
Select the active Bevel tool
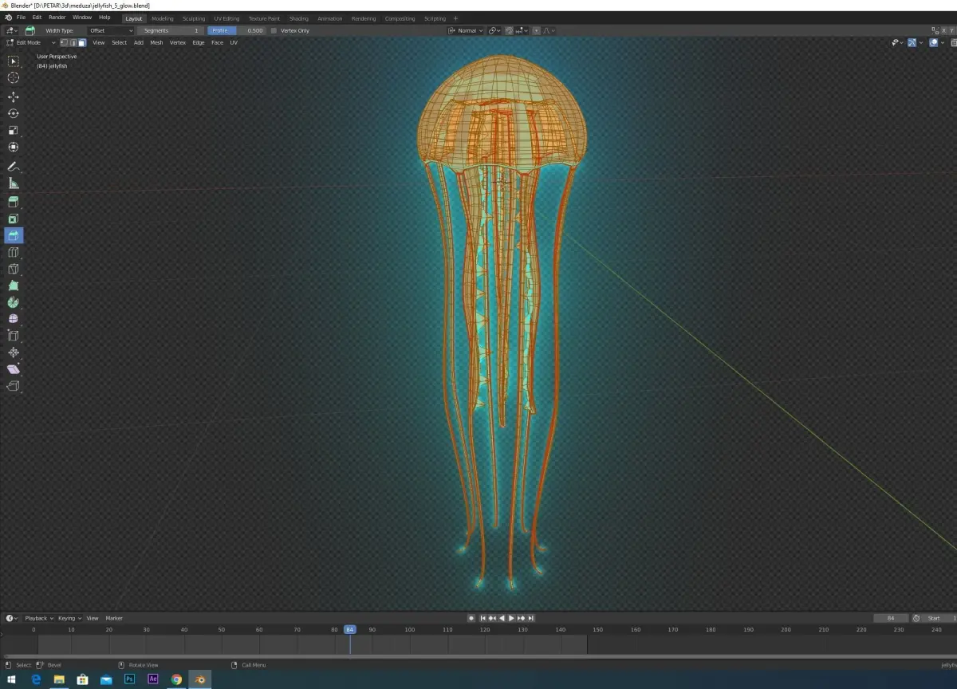[x=14, y=235]
